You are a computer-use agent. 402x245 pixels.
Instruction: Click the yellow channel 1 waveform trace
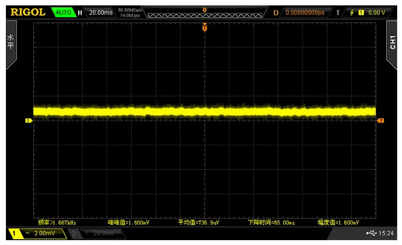[205, 112]
